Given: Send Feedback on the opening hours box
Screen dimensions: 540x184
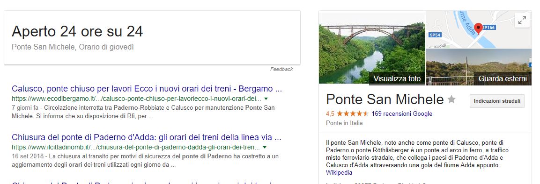Looking at the screenshot, I should click(281, 69).
